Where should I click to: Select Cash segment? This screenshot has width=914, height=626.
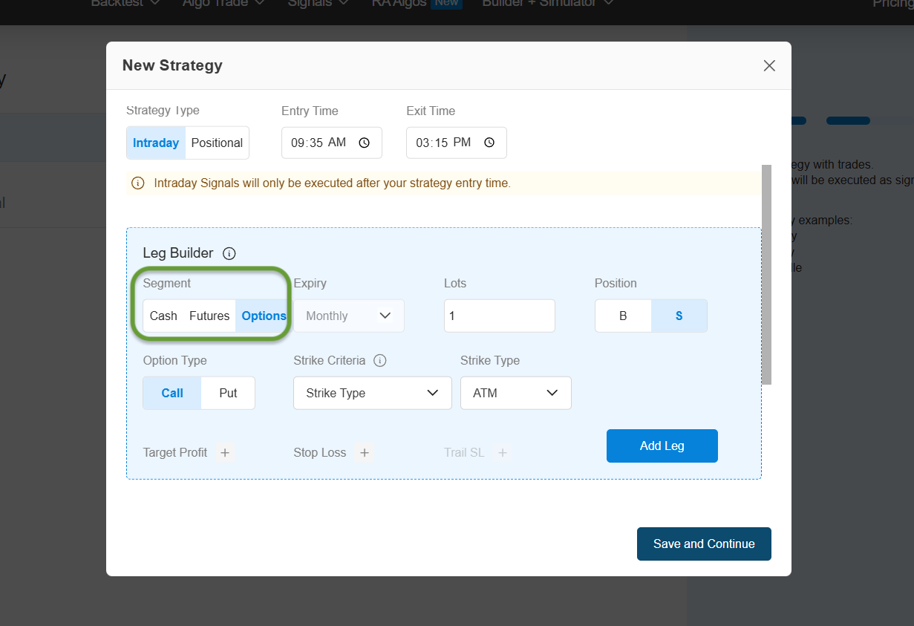pos(163,316)
